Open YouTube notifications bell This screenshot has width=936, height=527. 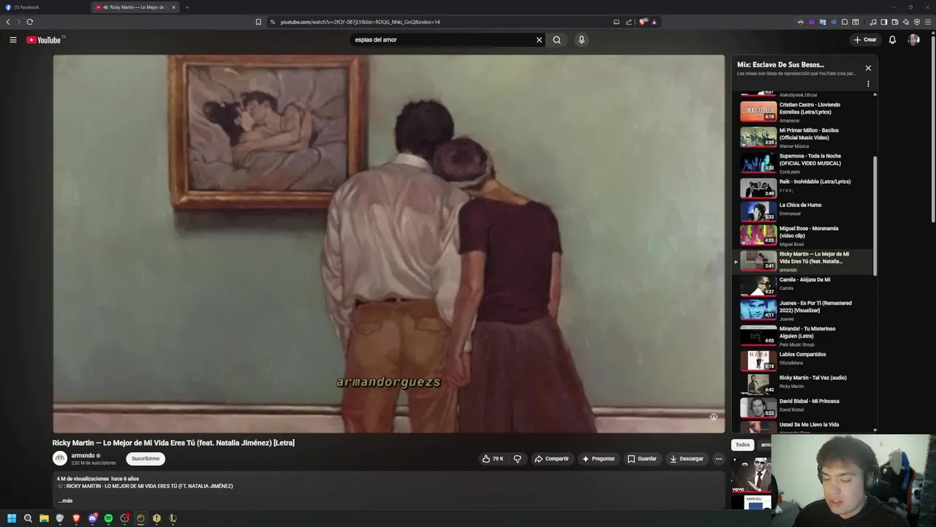[x=892, y=40]
